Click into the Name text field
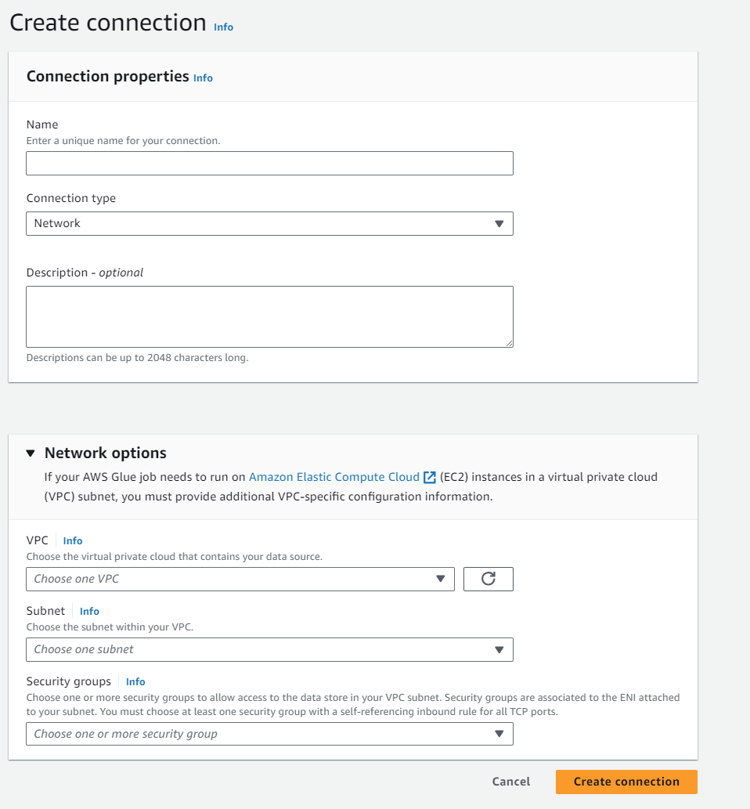Viewport: 750px width, 809px height. 269,163
